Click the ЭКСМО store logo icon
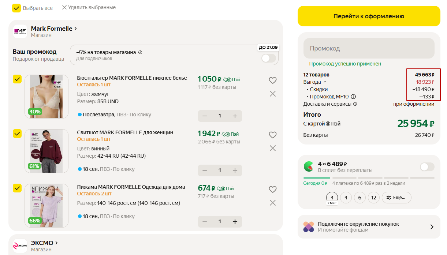This screenshot has height=255, width=447. [x=20, y=246]
